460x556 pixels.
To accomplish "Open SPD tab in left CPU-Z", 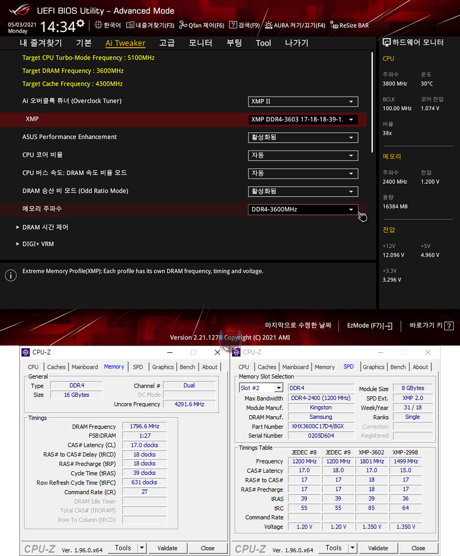I will (x=138, y=367).
